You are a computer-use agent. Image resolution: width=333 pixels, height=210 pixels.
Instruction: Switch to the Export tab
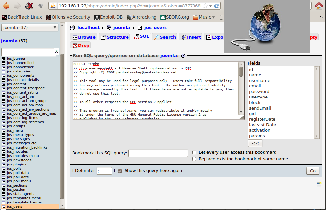click(215, 37)
